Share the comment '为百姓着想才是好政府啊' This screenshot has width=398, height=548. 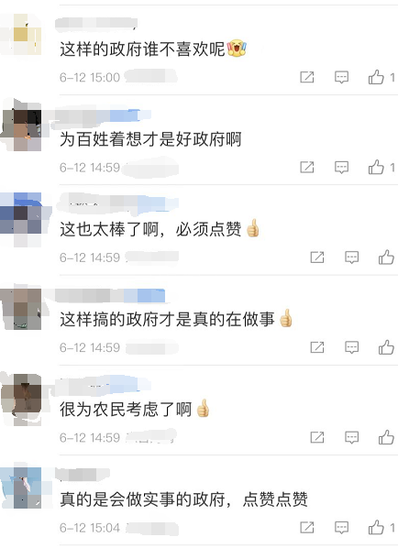click(x=306, y=167)
